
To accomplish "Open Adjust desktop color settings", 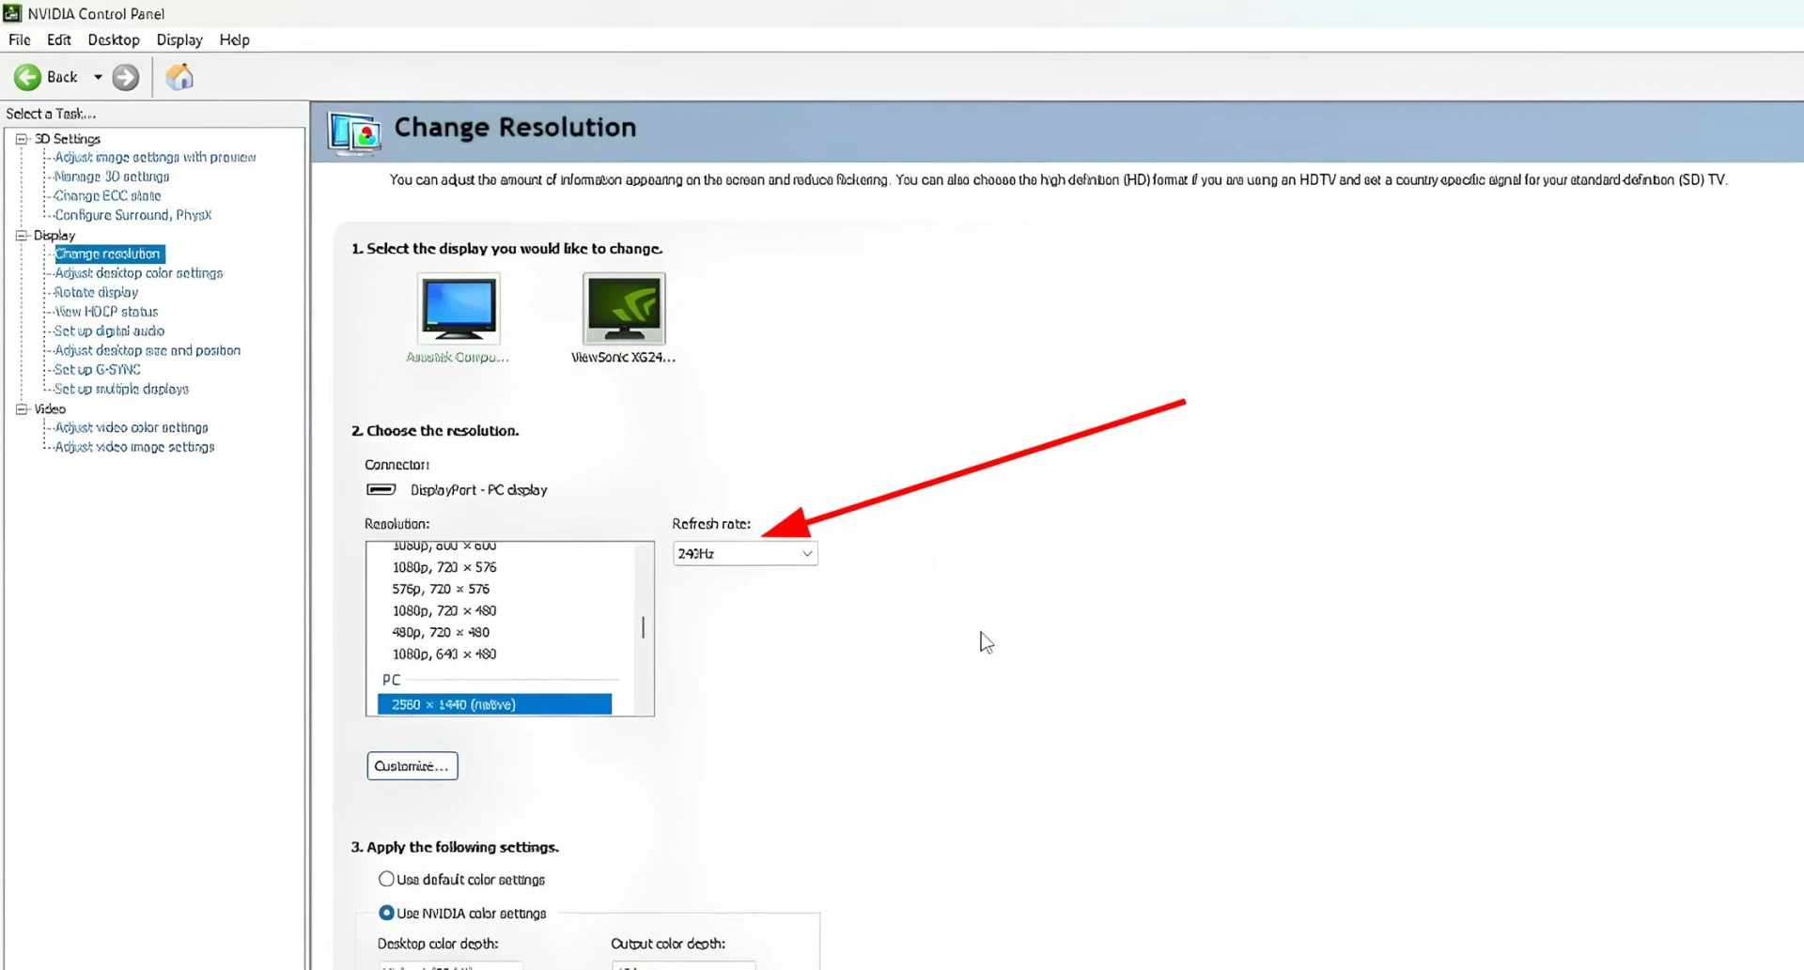I will point(138,273).
